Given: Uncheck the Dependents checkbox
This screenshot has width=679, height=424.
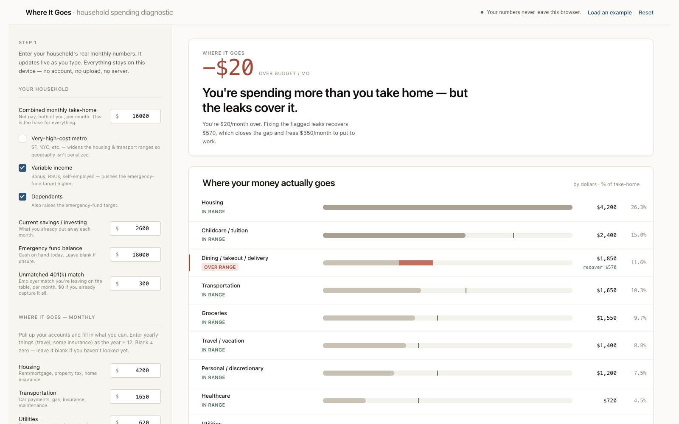Looking at the screenshot, I should 22,197.
